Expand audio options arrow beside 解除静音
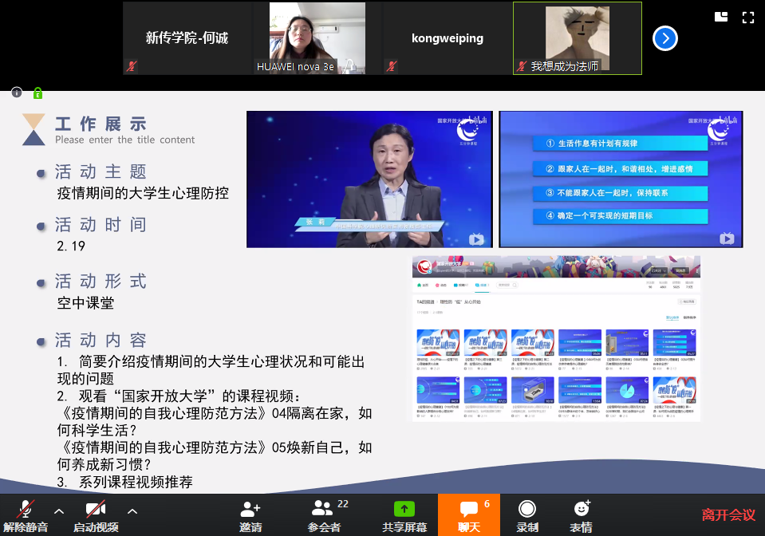 58,511
